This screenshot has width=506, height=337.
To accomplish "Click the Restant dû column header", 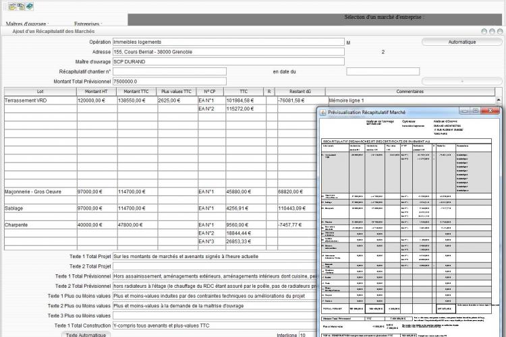I will (x=300, y=92).
